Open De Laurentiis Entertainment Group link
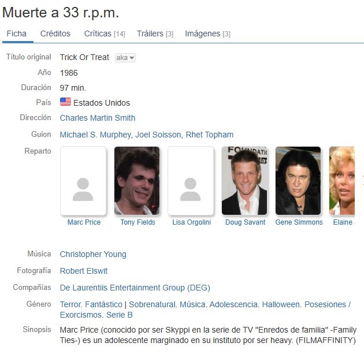The image size is (364, 354). (135, 288)
